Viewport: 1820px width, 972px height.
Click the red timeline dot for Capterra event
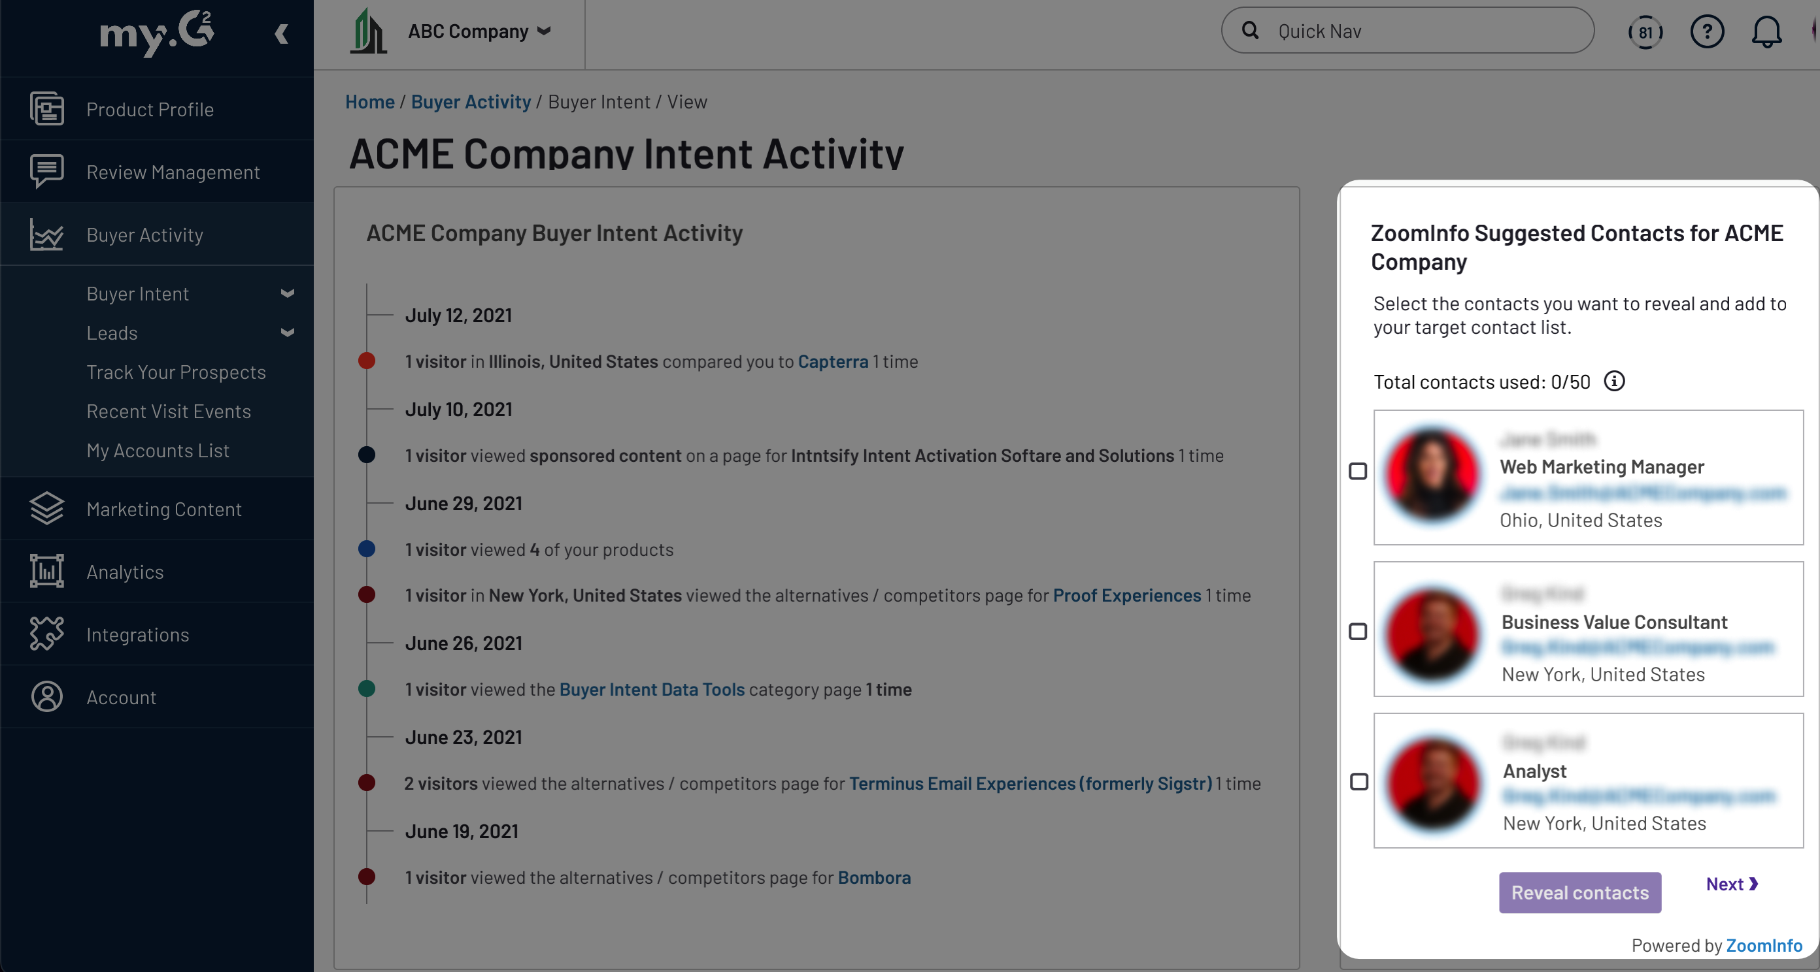(366, 361)
